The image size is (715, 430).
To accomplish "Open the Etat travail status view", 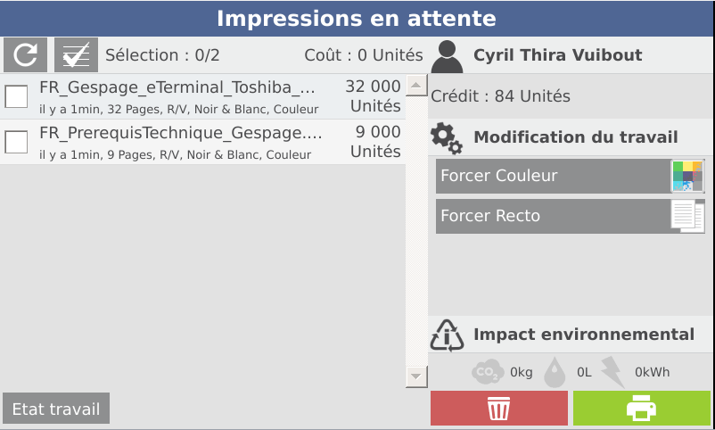I will 56,409.
